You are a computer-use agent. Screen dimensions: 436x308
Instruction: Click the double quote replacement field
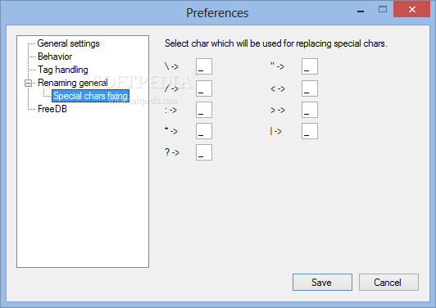(310, 66)
